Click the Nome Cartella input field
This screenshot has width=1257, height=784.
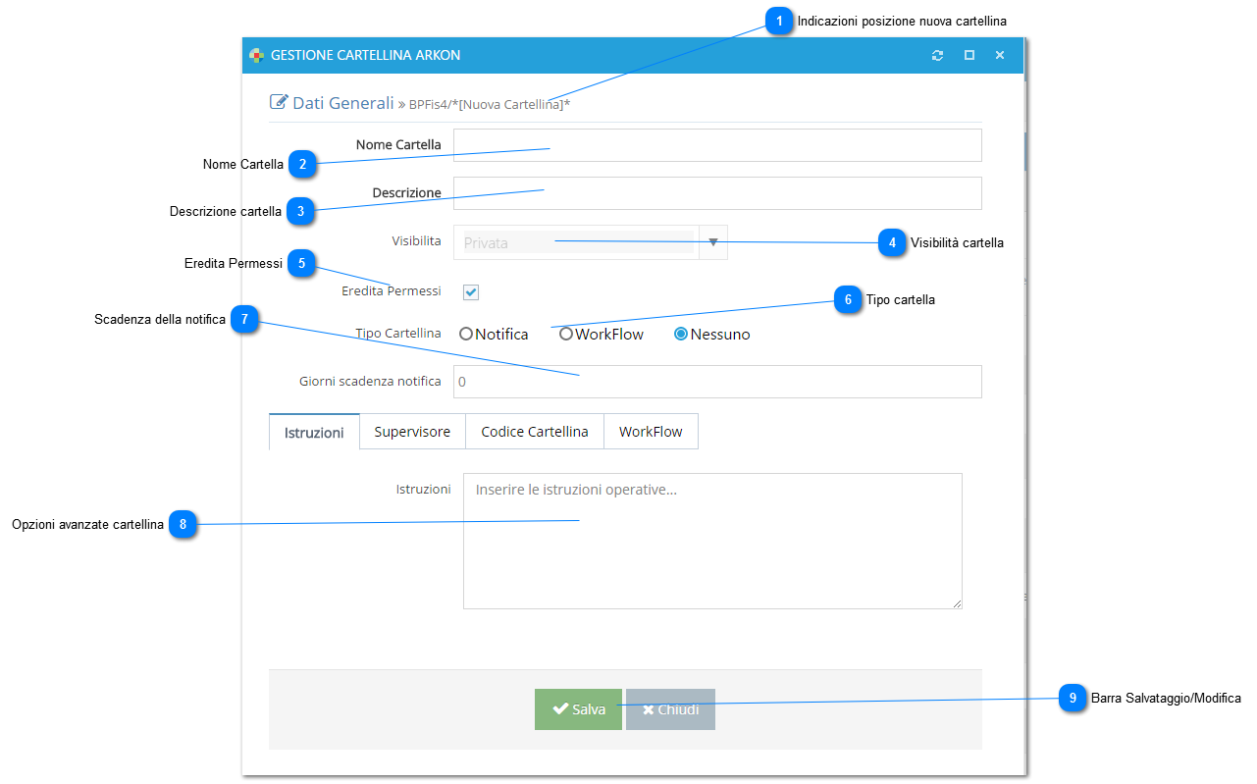717,145
